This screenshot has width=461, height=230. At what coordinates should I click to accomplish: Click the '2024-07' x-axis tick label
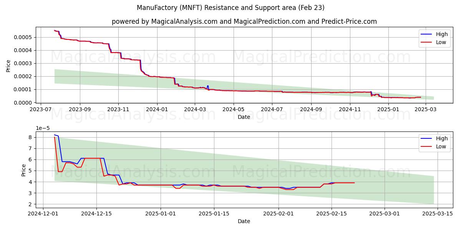click(272, 110)
